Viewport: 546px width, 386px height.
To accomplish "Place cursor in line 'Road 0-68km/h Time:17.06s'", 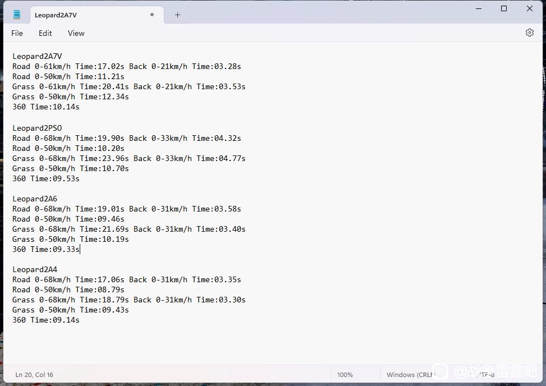I will click(x=68, y=279).
